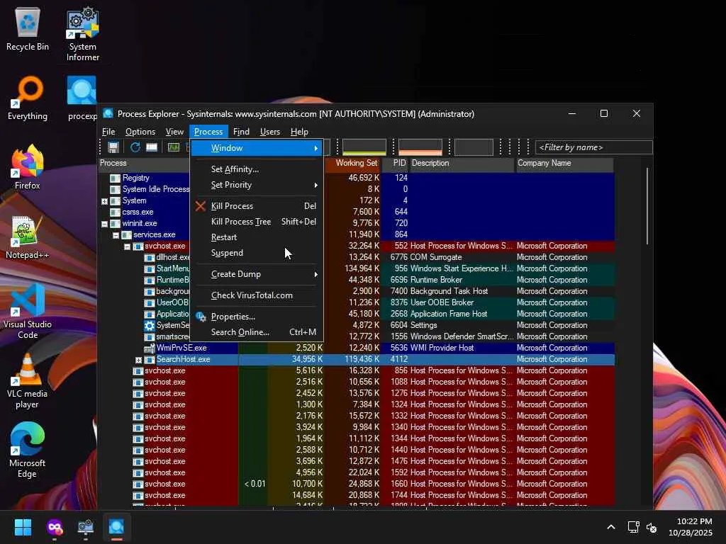Open Everything search desktop shortcut
The height and width of the screenshot is (544, 726).
[x=28, y=98]
